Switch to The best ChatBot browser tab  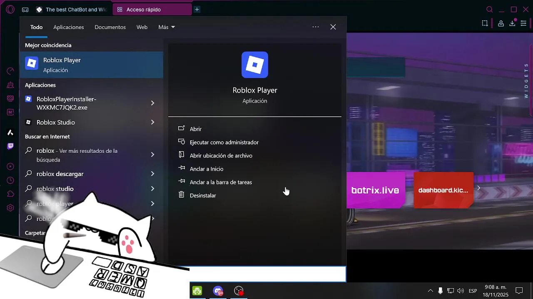(71, 10)
